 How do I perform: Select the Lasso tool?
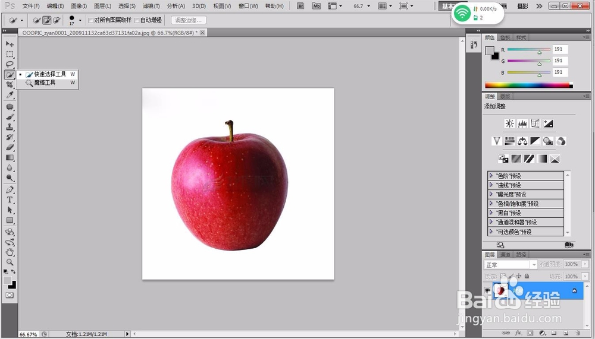tap(10, 64)
